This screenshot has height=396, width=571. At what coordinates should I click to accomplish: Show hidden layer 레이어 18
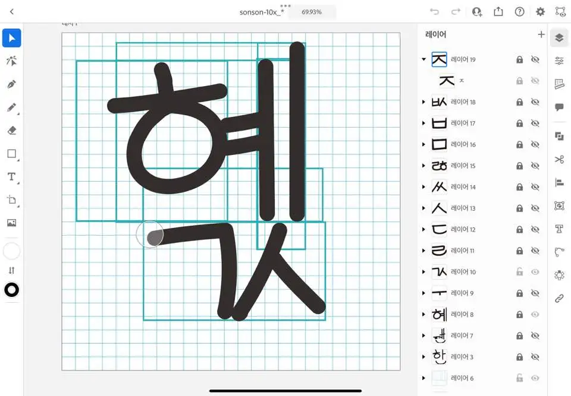pyautogui.click(x=535, y=102)
